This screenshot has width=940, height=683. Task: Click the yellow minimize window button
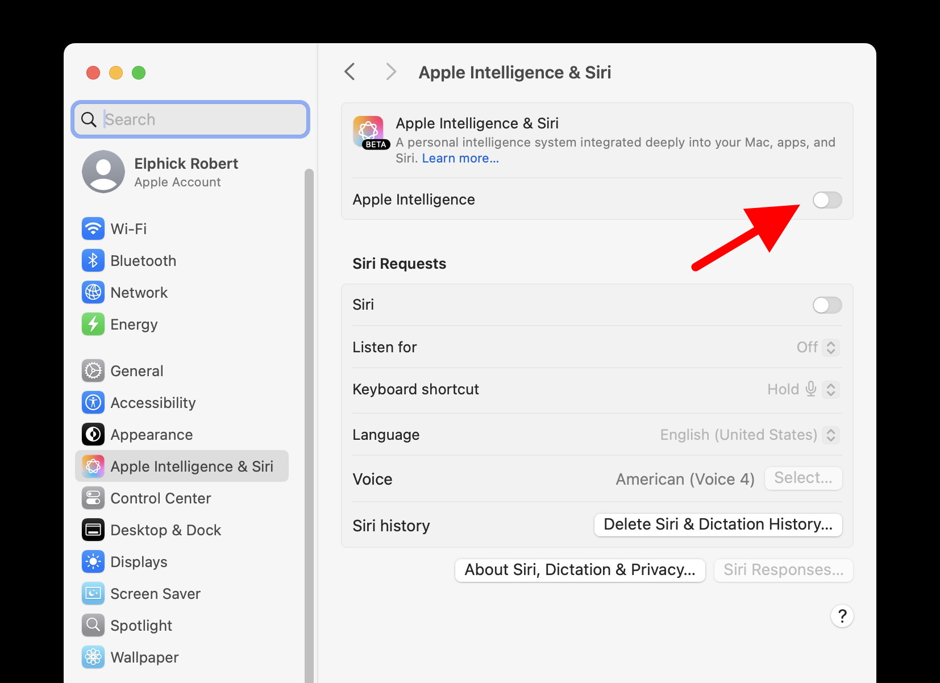point(116,73)
